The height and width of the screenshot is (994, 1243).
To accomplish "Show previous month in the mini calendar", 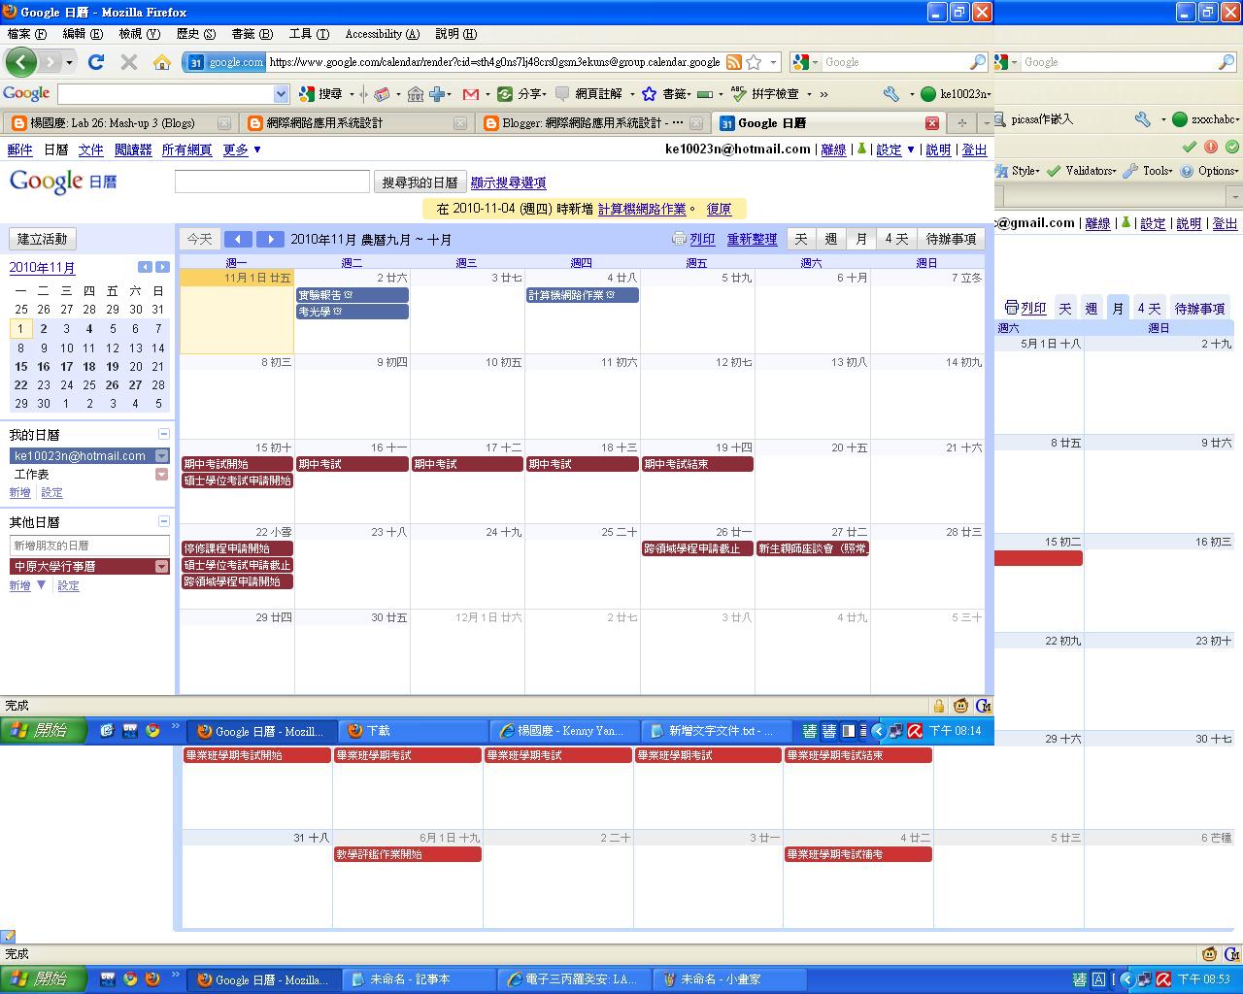I will 145,267.
